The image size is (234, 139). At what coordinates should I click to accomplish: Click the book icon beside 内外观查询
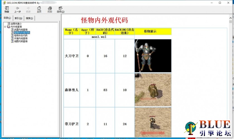tap(8, 27)
